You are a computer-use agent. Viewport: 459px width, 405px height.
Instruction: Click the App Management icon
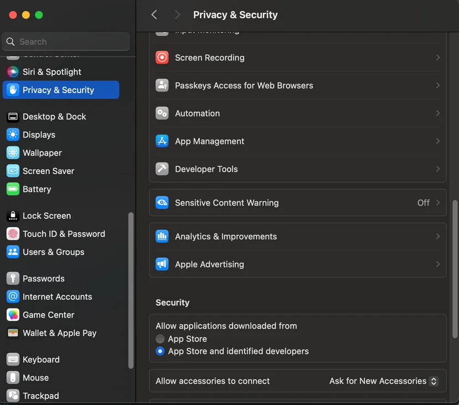pos(162,141)
